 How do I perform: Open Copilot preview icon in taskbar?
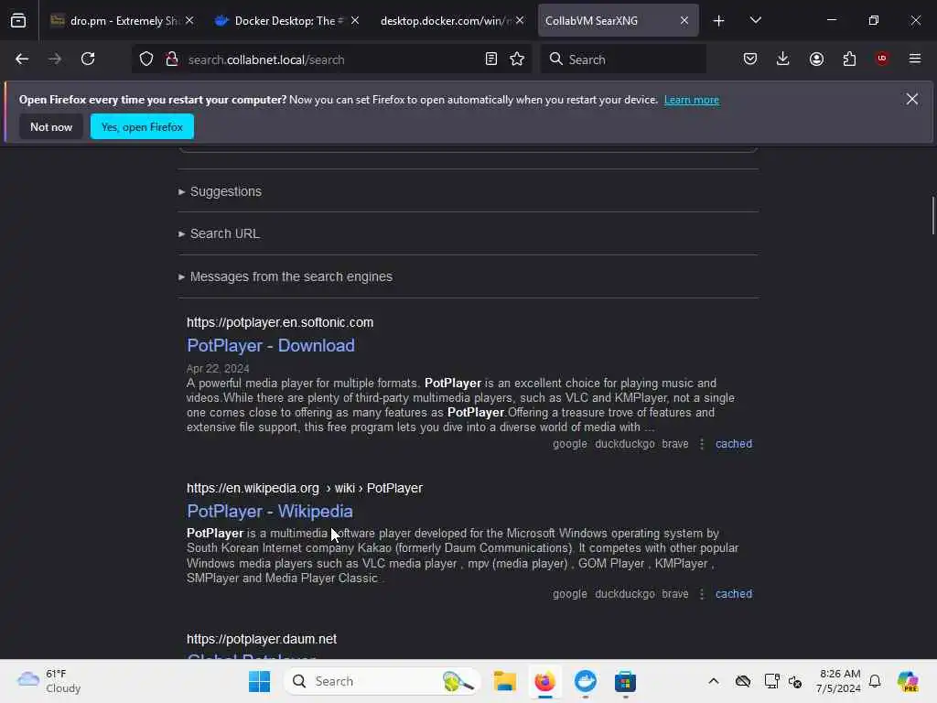[x=908, y=681]
